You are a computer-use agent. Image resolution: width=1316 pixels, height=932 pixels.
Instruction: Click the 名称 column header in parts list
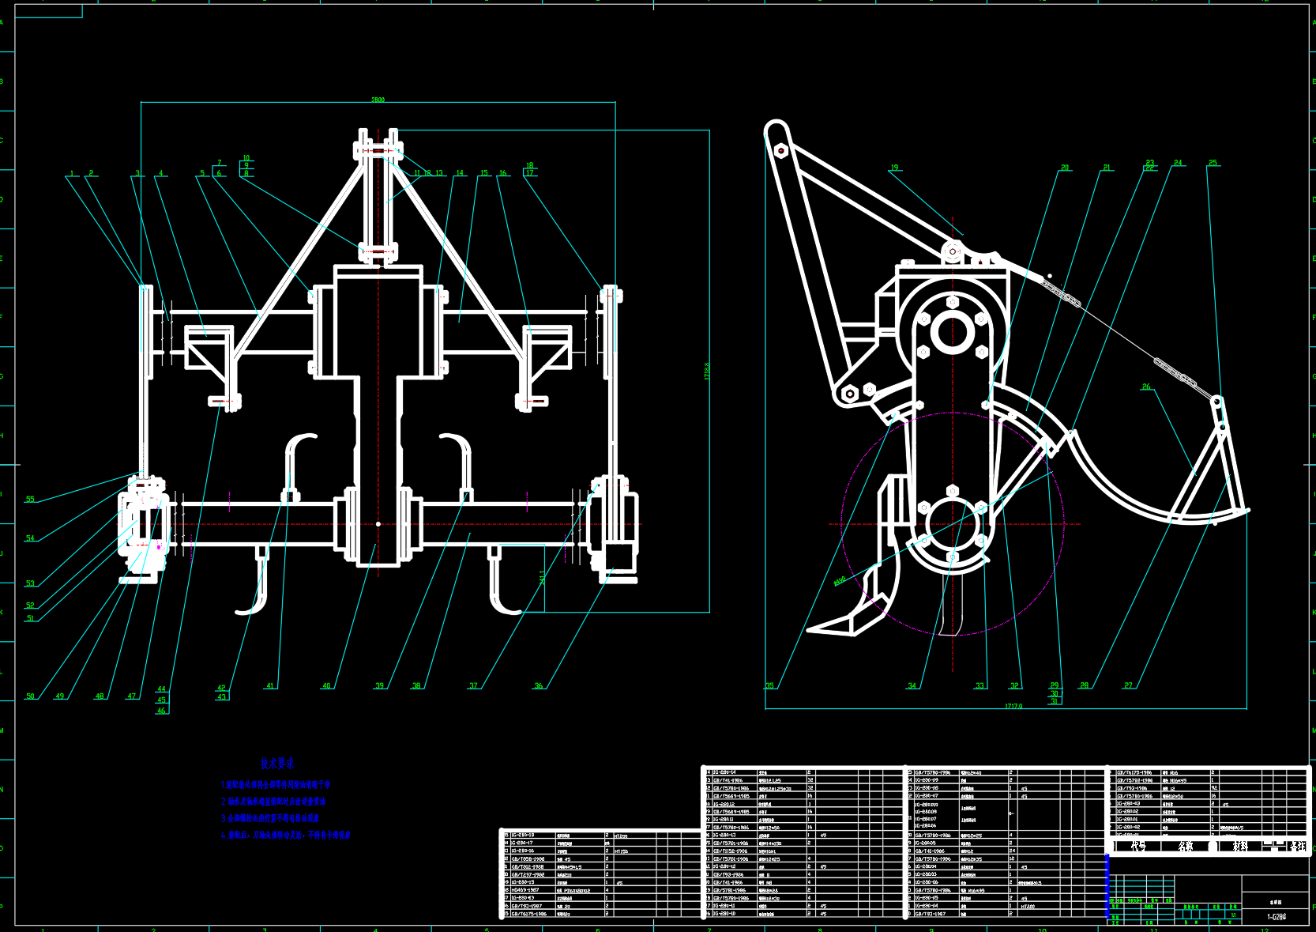[1186, 846]
